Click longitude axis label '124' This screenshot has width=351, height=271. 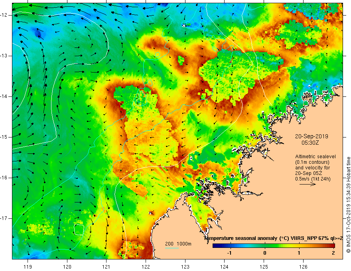pyautogui.click(x=225, y=267)
